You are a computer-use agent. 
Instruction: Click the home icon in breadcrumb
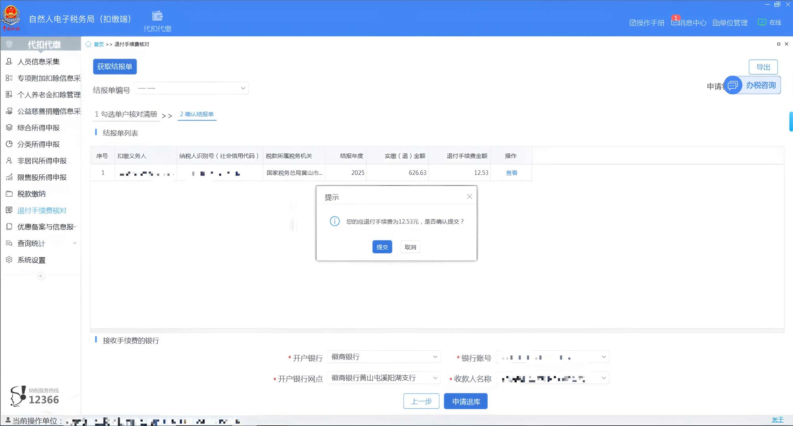88,44
